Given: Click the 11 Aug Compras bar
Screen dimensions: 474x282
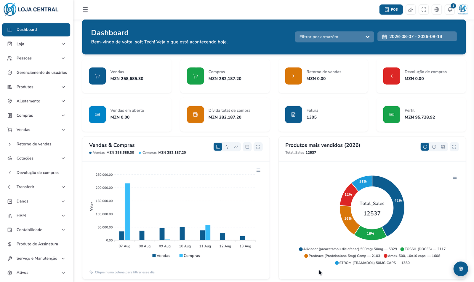Looking at the screenshot, I should click(208, 232).
